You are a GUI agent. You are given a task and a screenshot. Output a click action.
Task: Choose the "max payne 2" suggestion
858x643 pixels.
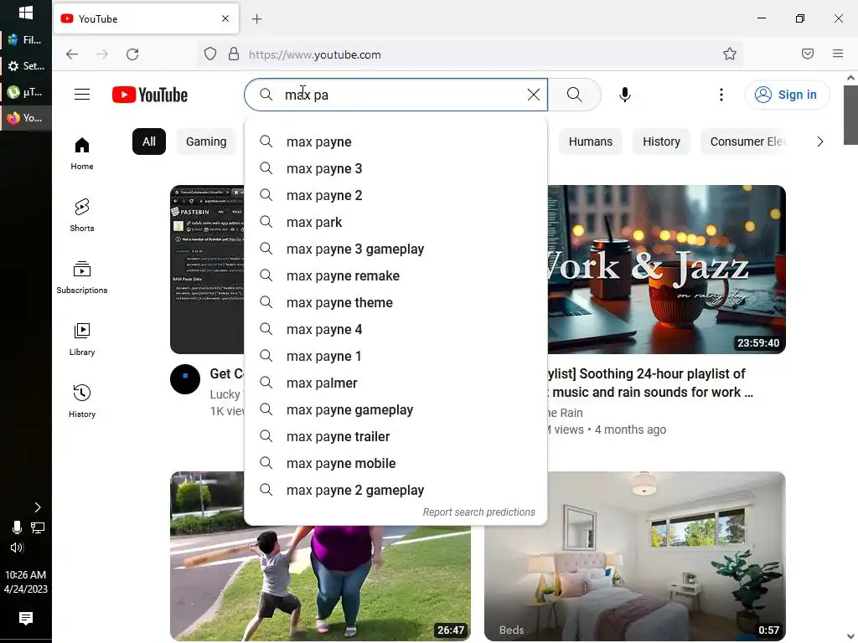pos(395,195)
